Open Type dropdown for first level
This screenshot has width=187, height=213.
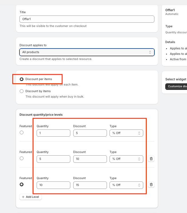[x=126, y=133]
